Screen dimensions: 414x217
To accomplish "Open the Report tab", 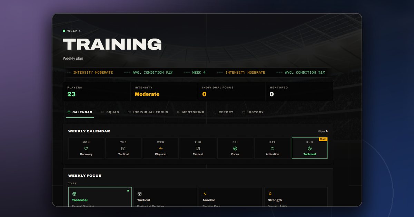I will click(x=223, y=112).
